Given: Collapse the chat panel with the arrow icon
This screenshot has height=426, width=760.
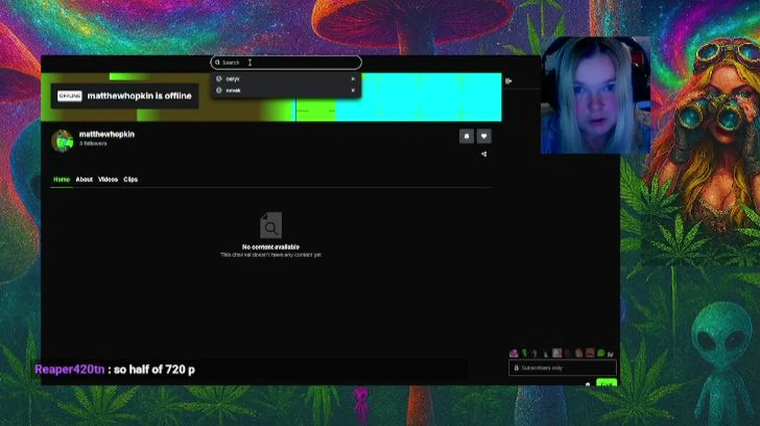Looking at the screenshot, I should click(508, 81).
